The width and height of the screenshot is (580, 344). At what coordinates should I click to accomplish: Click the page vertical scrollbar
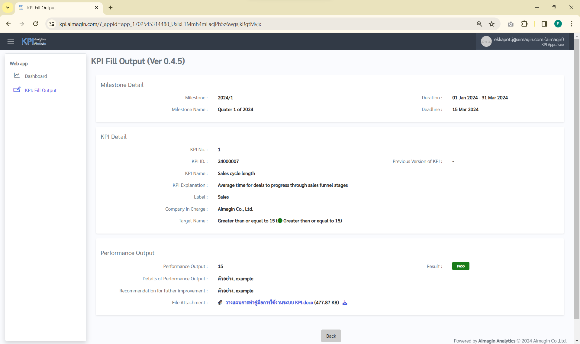point(577,178)
